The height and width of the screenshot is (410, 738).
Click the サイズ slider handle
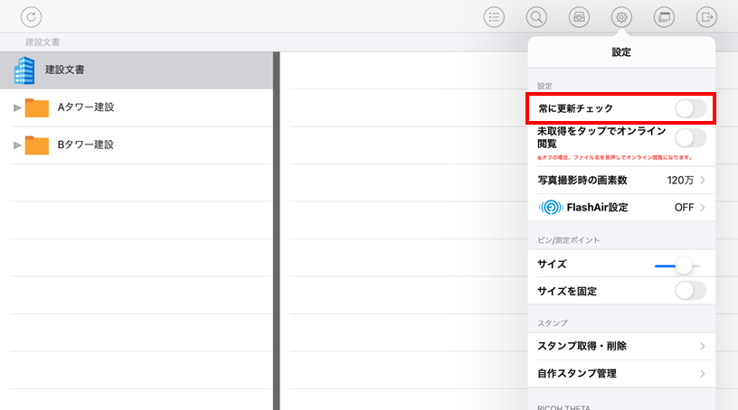(684, 266)
